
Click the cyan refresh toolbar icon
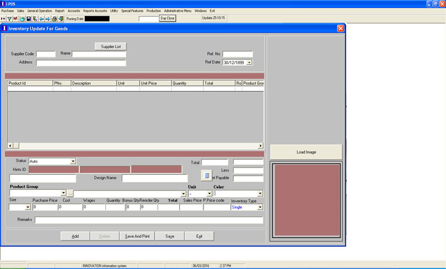tap(22, 19)
